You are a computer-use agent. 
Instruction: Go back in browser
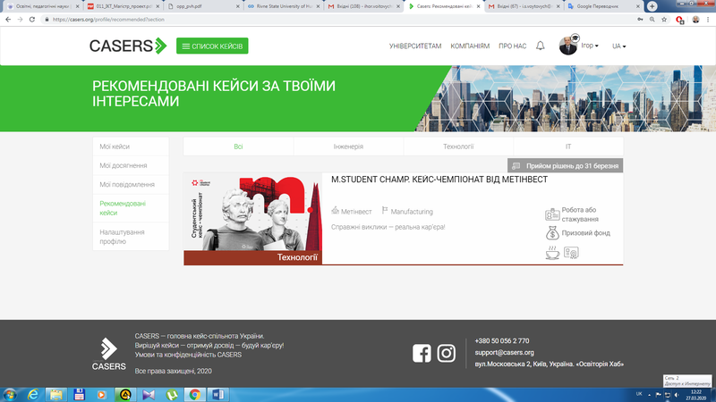tap(8, 20)
